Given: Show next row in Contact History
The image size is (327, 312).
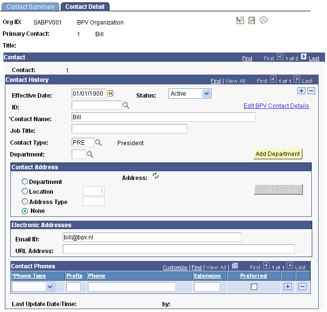Looking at the screenshot, I should pyautogui.click(x=297, y=79).
